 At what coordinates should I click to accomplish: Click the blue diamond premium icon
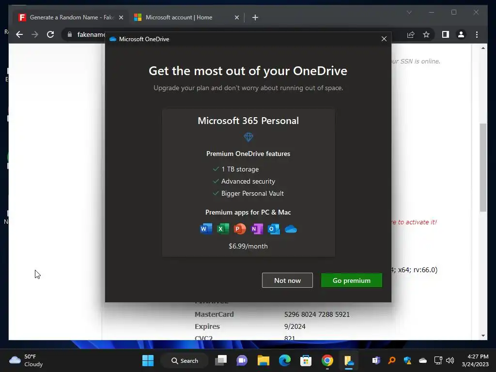[x=248, y=137]
